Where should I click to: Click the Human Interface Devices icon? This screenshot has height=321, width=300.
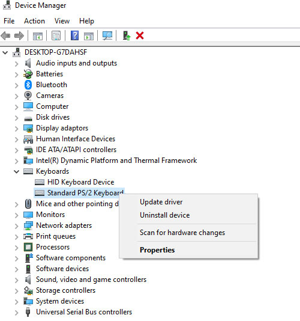click(28, 139)
